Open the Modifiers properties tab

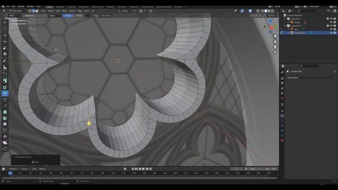(x=282, y=116)
